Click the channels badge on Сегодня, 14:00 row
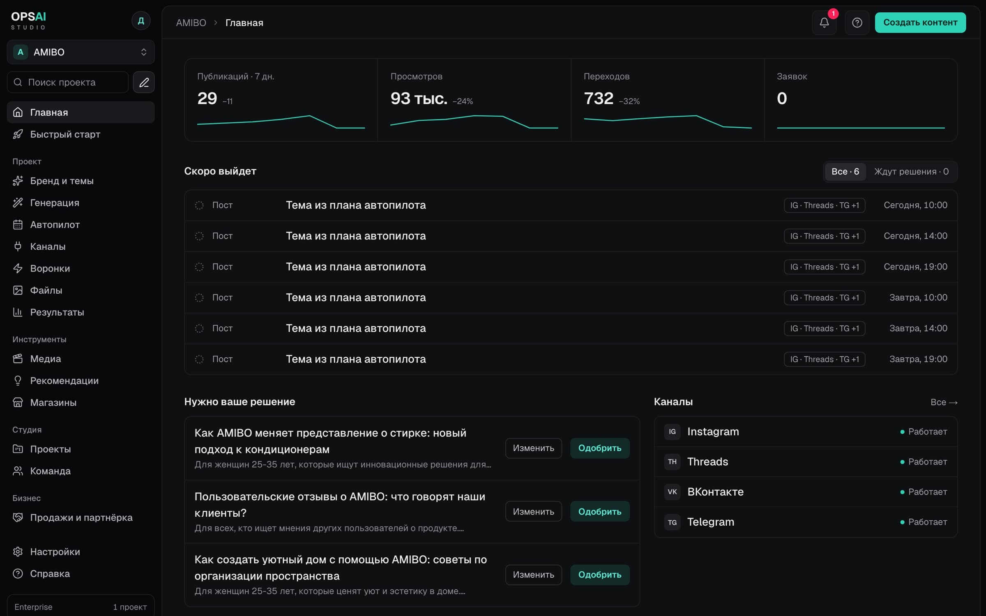Screen dimensions: 986x616 pos(824,236)
